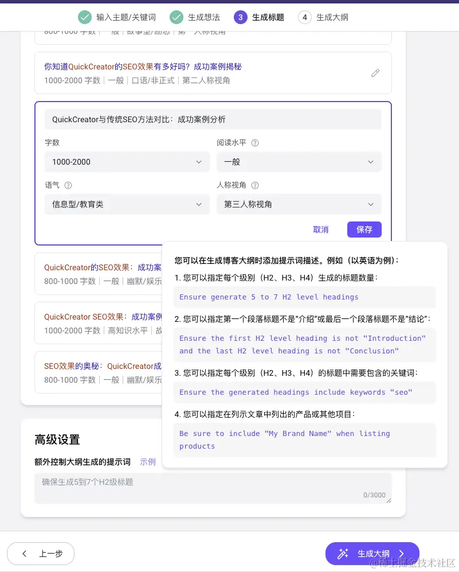Open the 字数 dropdown showing 1000-2000
Screen dimensions: 459x572
coord(127,162)
